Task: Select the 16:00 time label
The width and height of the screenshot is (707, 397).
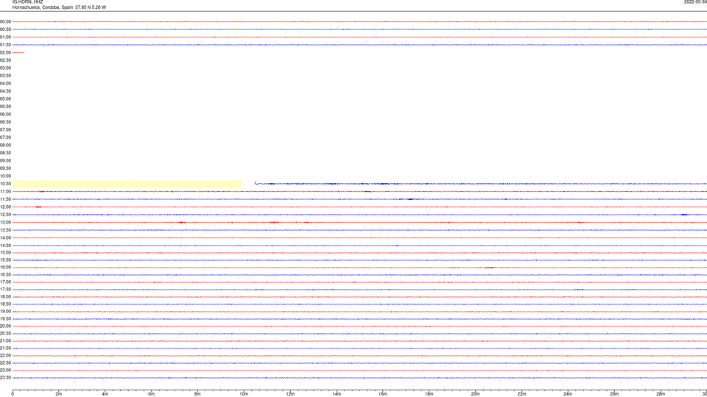Action: click(x=5, y=268)
